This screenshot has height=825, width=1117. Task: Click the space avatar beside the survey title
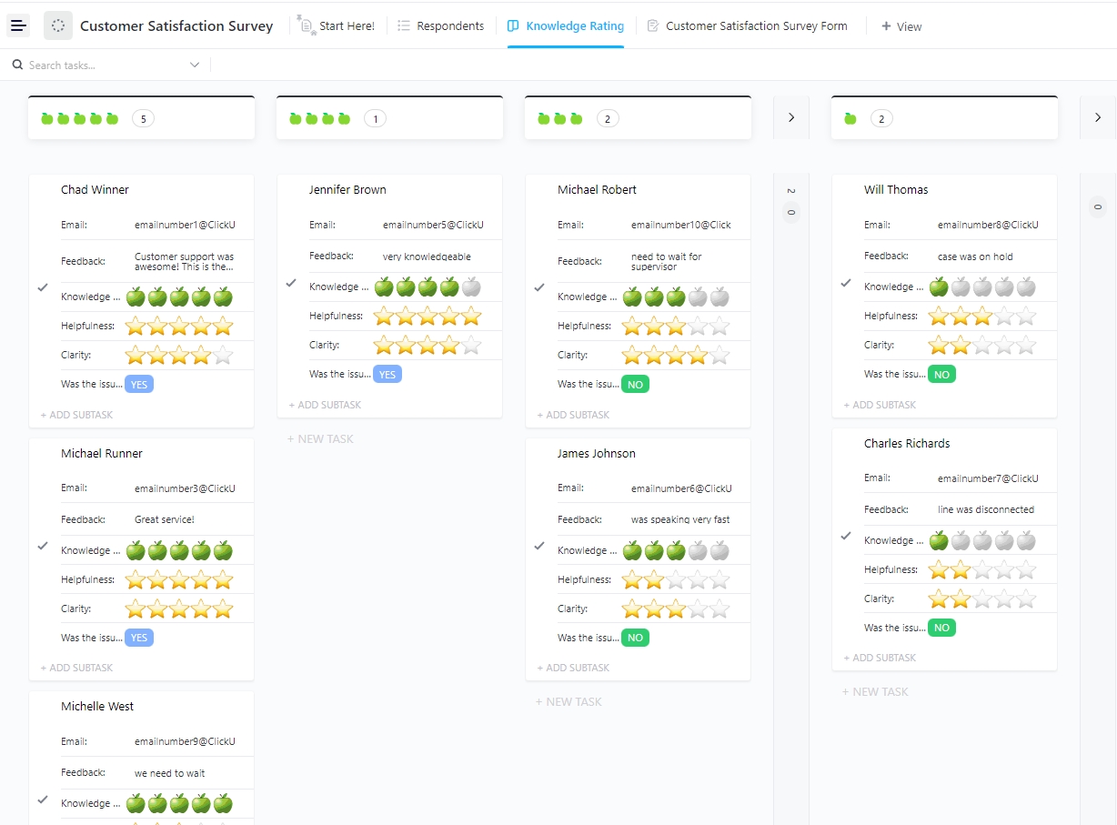57,25
